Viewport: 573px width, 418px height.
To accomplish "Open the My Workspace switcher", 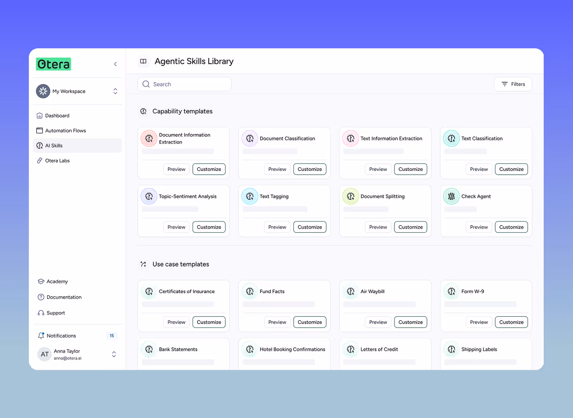I will [x=115, y=91].
